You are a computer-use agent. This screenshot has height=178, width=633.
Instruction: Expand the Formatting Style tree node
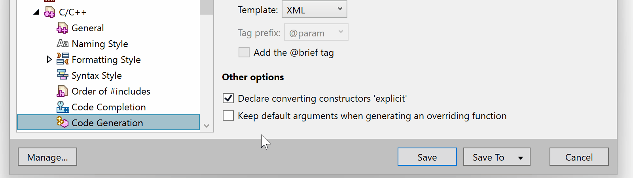coord(49,59)
